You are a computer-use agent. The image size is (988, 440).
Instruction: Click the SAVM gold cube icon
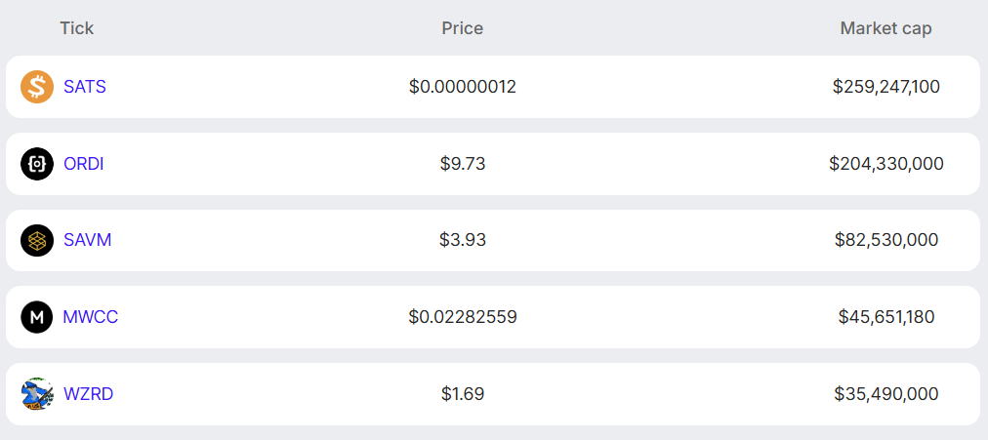tap(37, 240)
